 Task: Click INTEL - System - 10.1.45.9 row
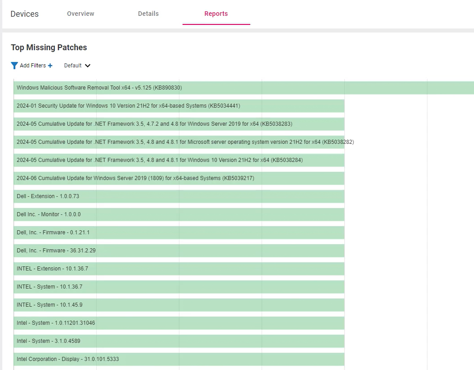[x=179, y=305]
